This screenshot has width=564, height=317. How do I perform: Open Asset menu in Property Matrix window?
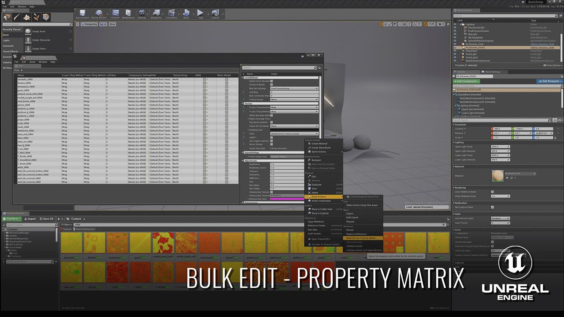[x=32, y=62]
